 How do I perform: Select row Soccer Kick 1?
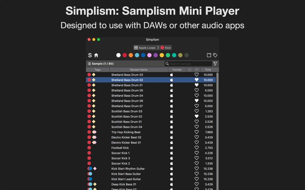(x=151, y=153)
